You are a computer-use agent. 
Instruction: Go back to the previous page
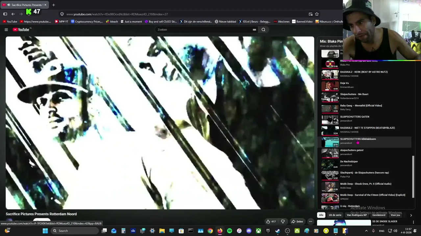13,14
